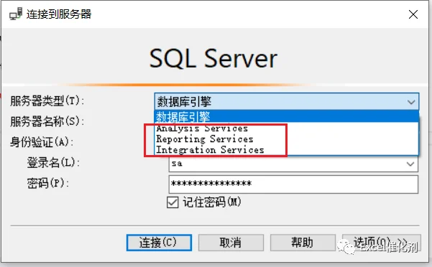Screen dimensions: 432x267
Task: Click the 登录名 field showing sa
Action: click(293, 164)
